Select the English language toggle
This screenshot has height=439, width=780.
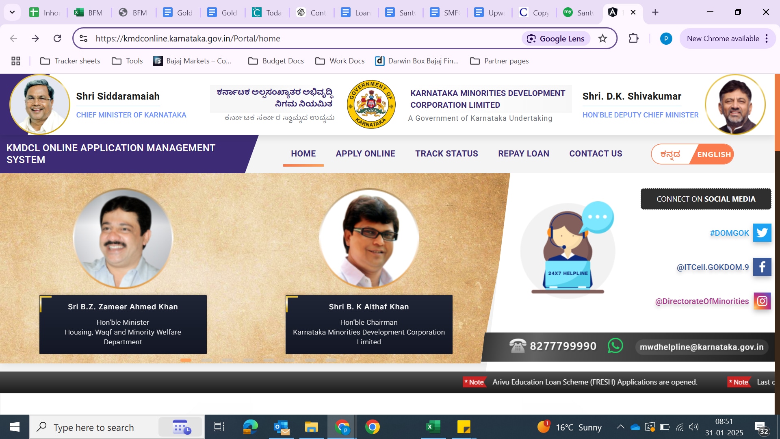point(714,154)
